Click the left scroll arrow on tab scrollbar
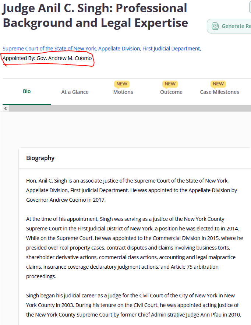Screen dimensions: 251x325 tap(6, 109)
